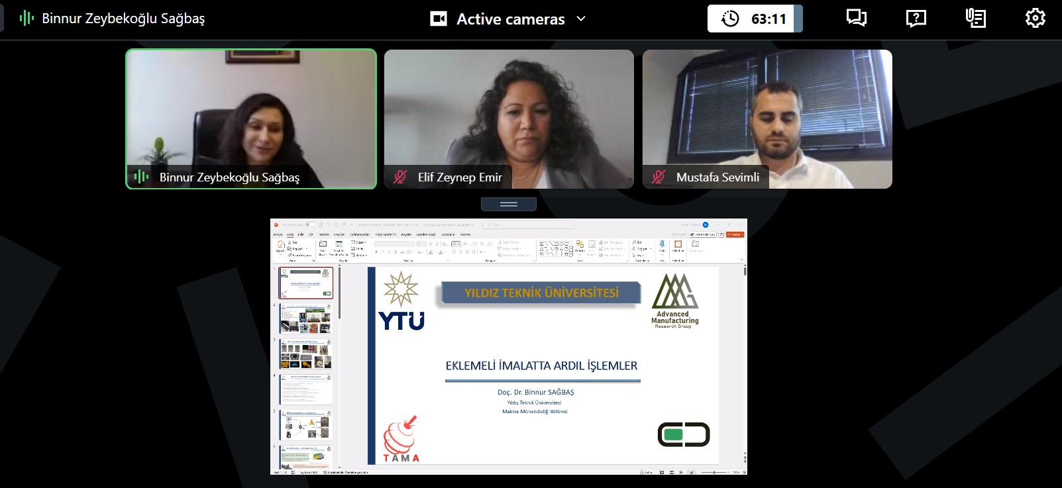Select the Binnur Zeybekoğlu Sağbaş camera tile

(251, 119)
